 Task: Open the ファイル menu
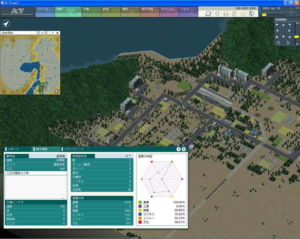[45, 12]
